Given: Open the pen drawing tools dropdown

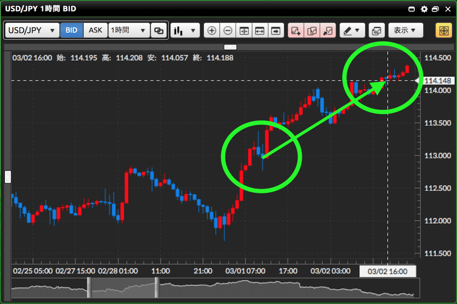Looking at the screenshot, I should [x=352, y=30].
